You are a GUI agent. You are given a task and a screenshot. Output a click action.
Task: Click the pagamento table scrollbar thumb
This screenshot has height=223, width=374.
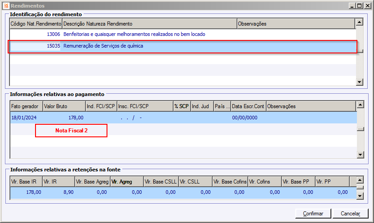360,129
